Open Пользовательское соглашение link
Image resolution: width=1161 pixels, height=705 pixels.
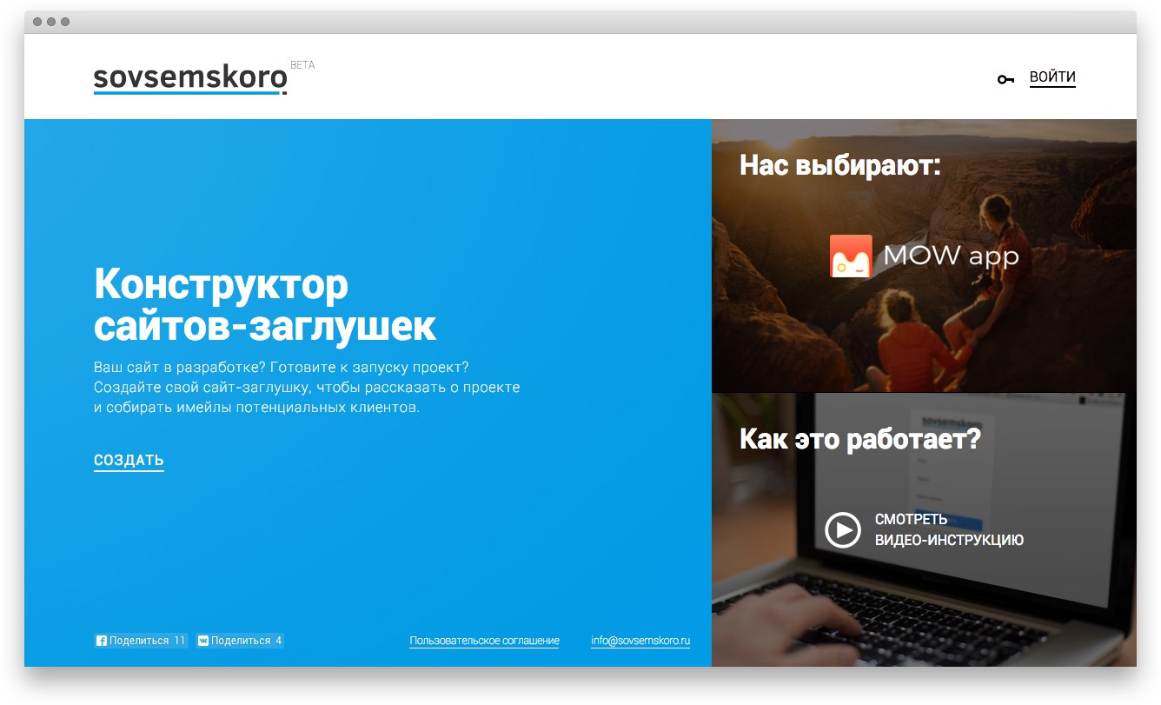pos(484,641)
